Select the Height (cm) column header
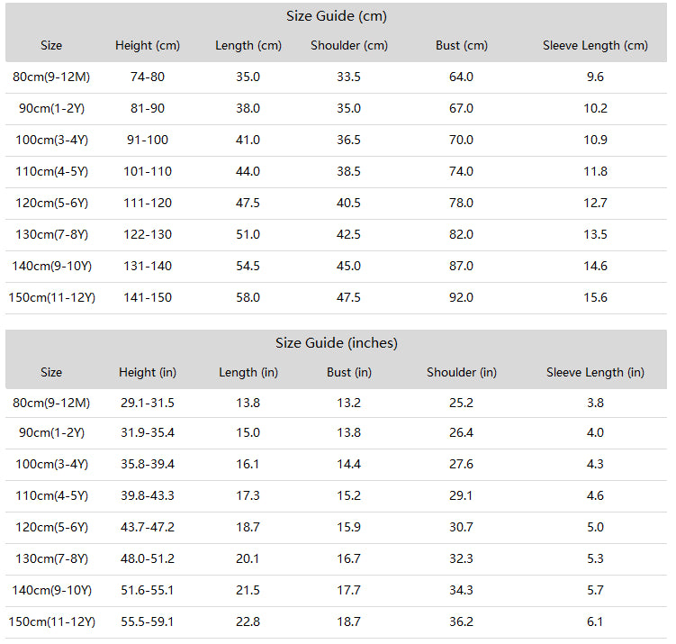676x644 pixels. 148,46
